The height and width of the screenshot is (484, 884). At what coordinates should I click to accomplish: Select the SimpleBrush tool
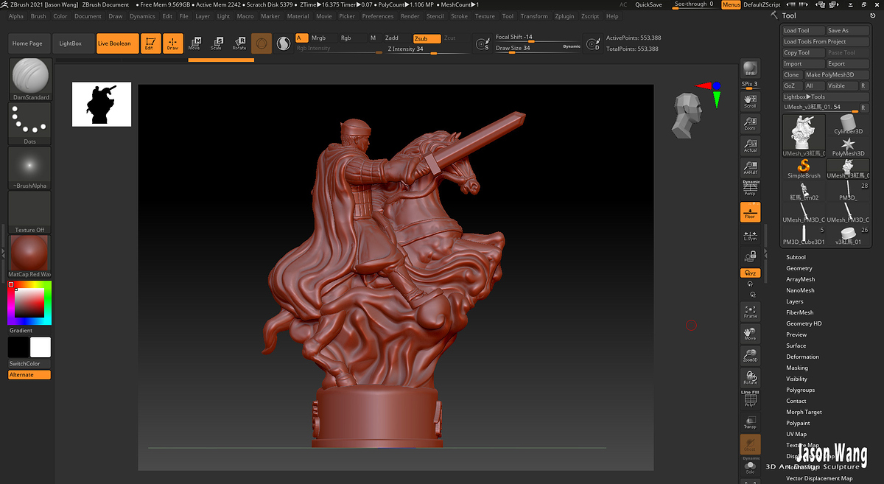click(x=804, y=169)
